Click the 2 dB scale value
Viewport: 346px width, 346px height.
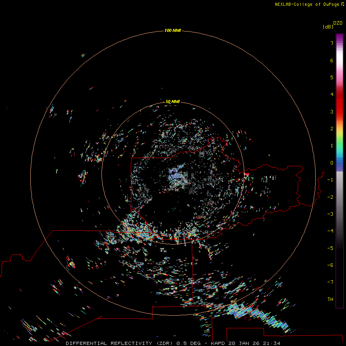pos(332,129)
